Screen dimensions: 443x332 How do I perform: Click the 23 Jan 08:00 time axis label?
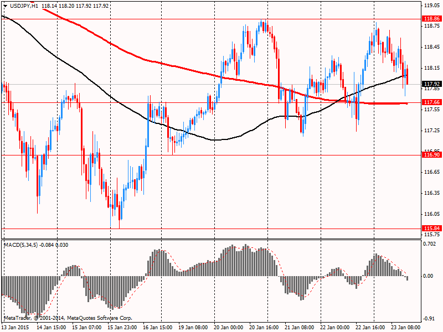pyautogui.click(x=406, y=328)
